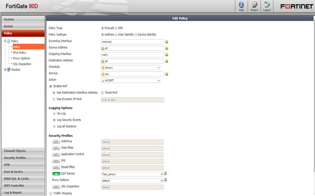Turn on Application Control toggle
Viewport: 315px width, 196px height.
pos(56,154)
